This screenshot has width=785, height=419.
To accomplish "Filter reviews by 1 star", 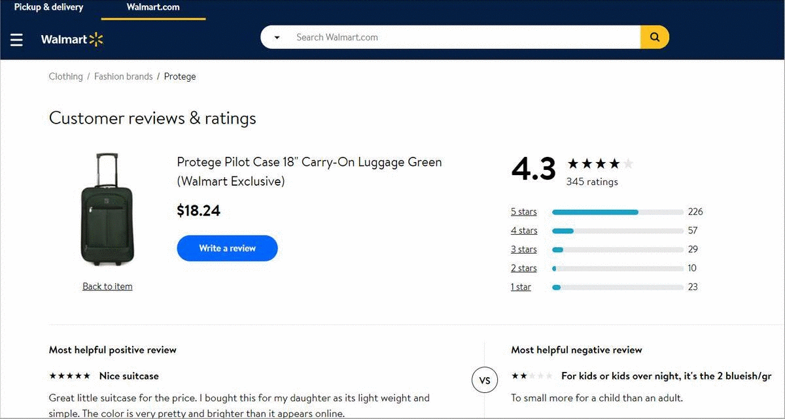I will [521, 287].
